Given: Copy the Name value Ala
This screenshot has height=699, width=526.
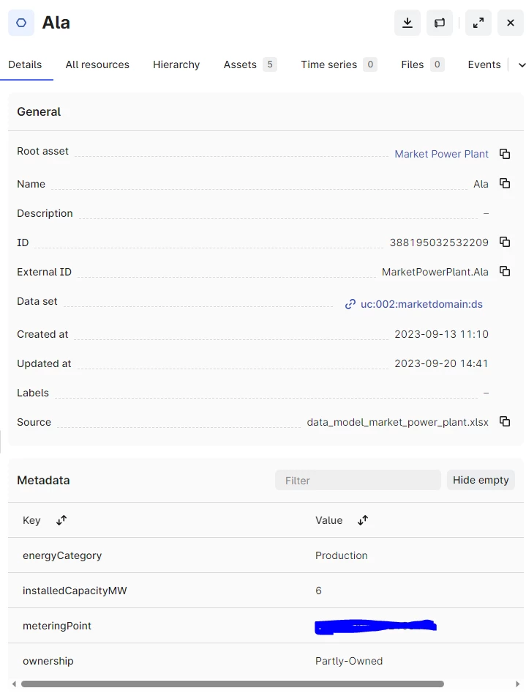Looking at the screenshot, I should pyautogui.click(x=505, y=183).
